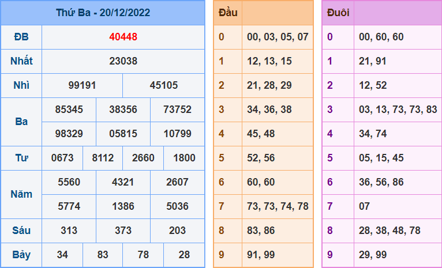Click third prize number 73752

[177, 110]
